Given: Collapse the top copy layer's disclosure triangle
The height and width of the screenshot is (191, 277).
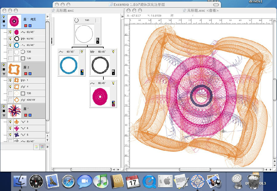Looking at the screenshot, I should point(4,26).
